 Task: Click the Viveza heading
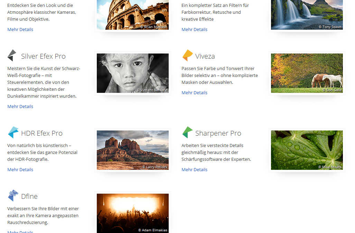pyautogui.click(x=205, y=56)
